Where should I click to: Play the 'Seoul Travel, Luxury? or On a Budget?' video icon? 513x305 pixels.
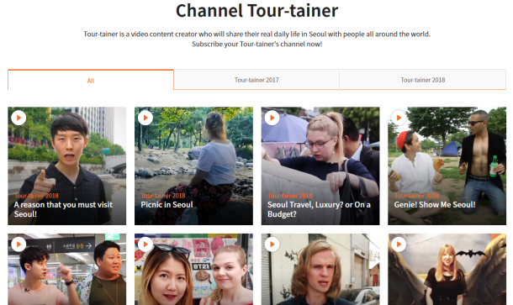[272, 118]
